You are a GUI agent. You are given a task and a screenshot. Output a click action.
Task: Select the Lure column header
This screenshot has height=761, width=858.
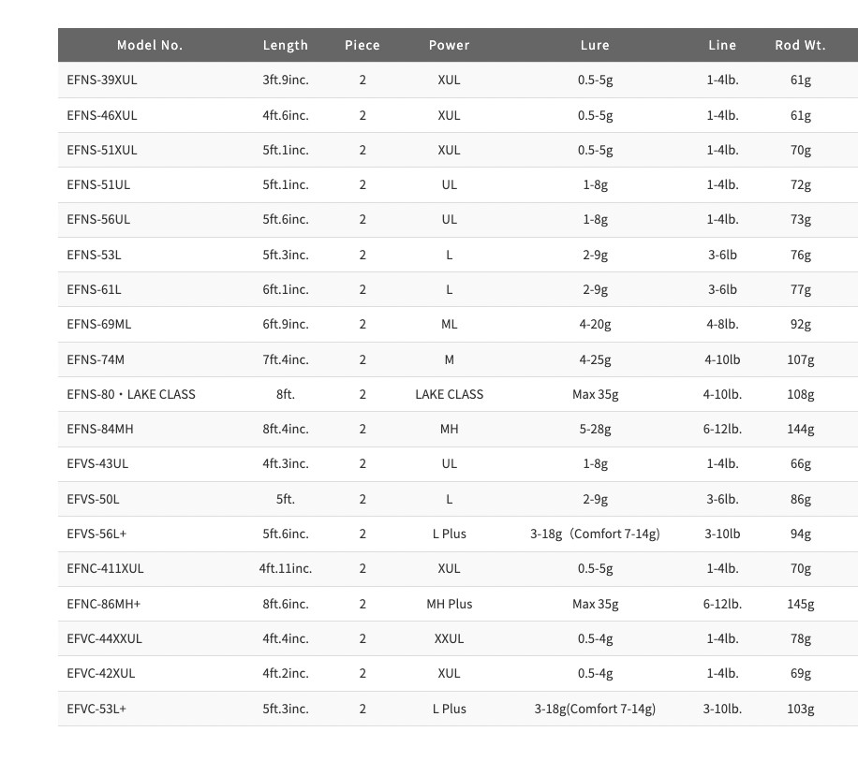tap(595, 45)
